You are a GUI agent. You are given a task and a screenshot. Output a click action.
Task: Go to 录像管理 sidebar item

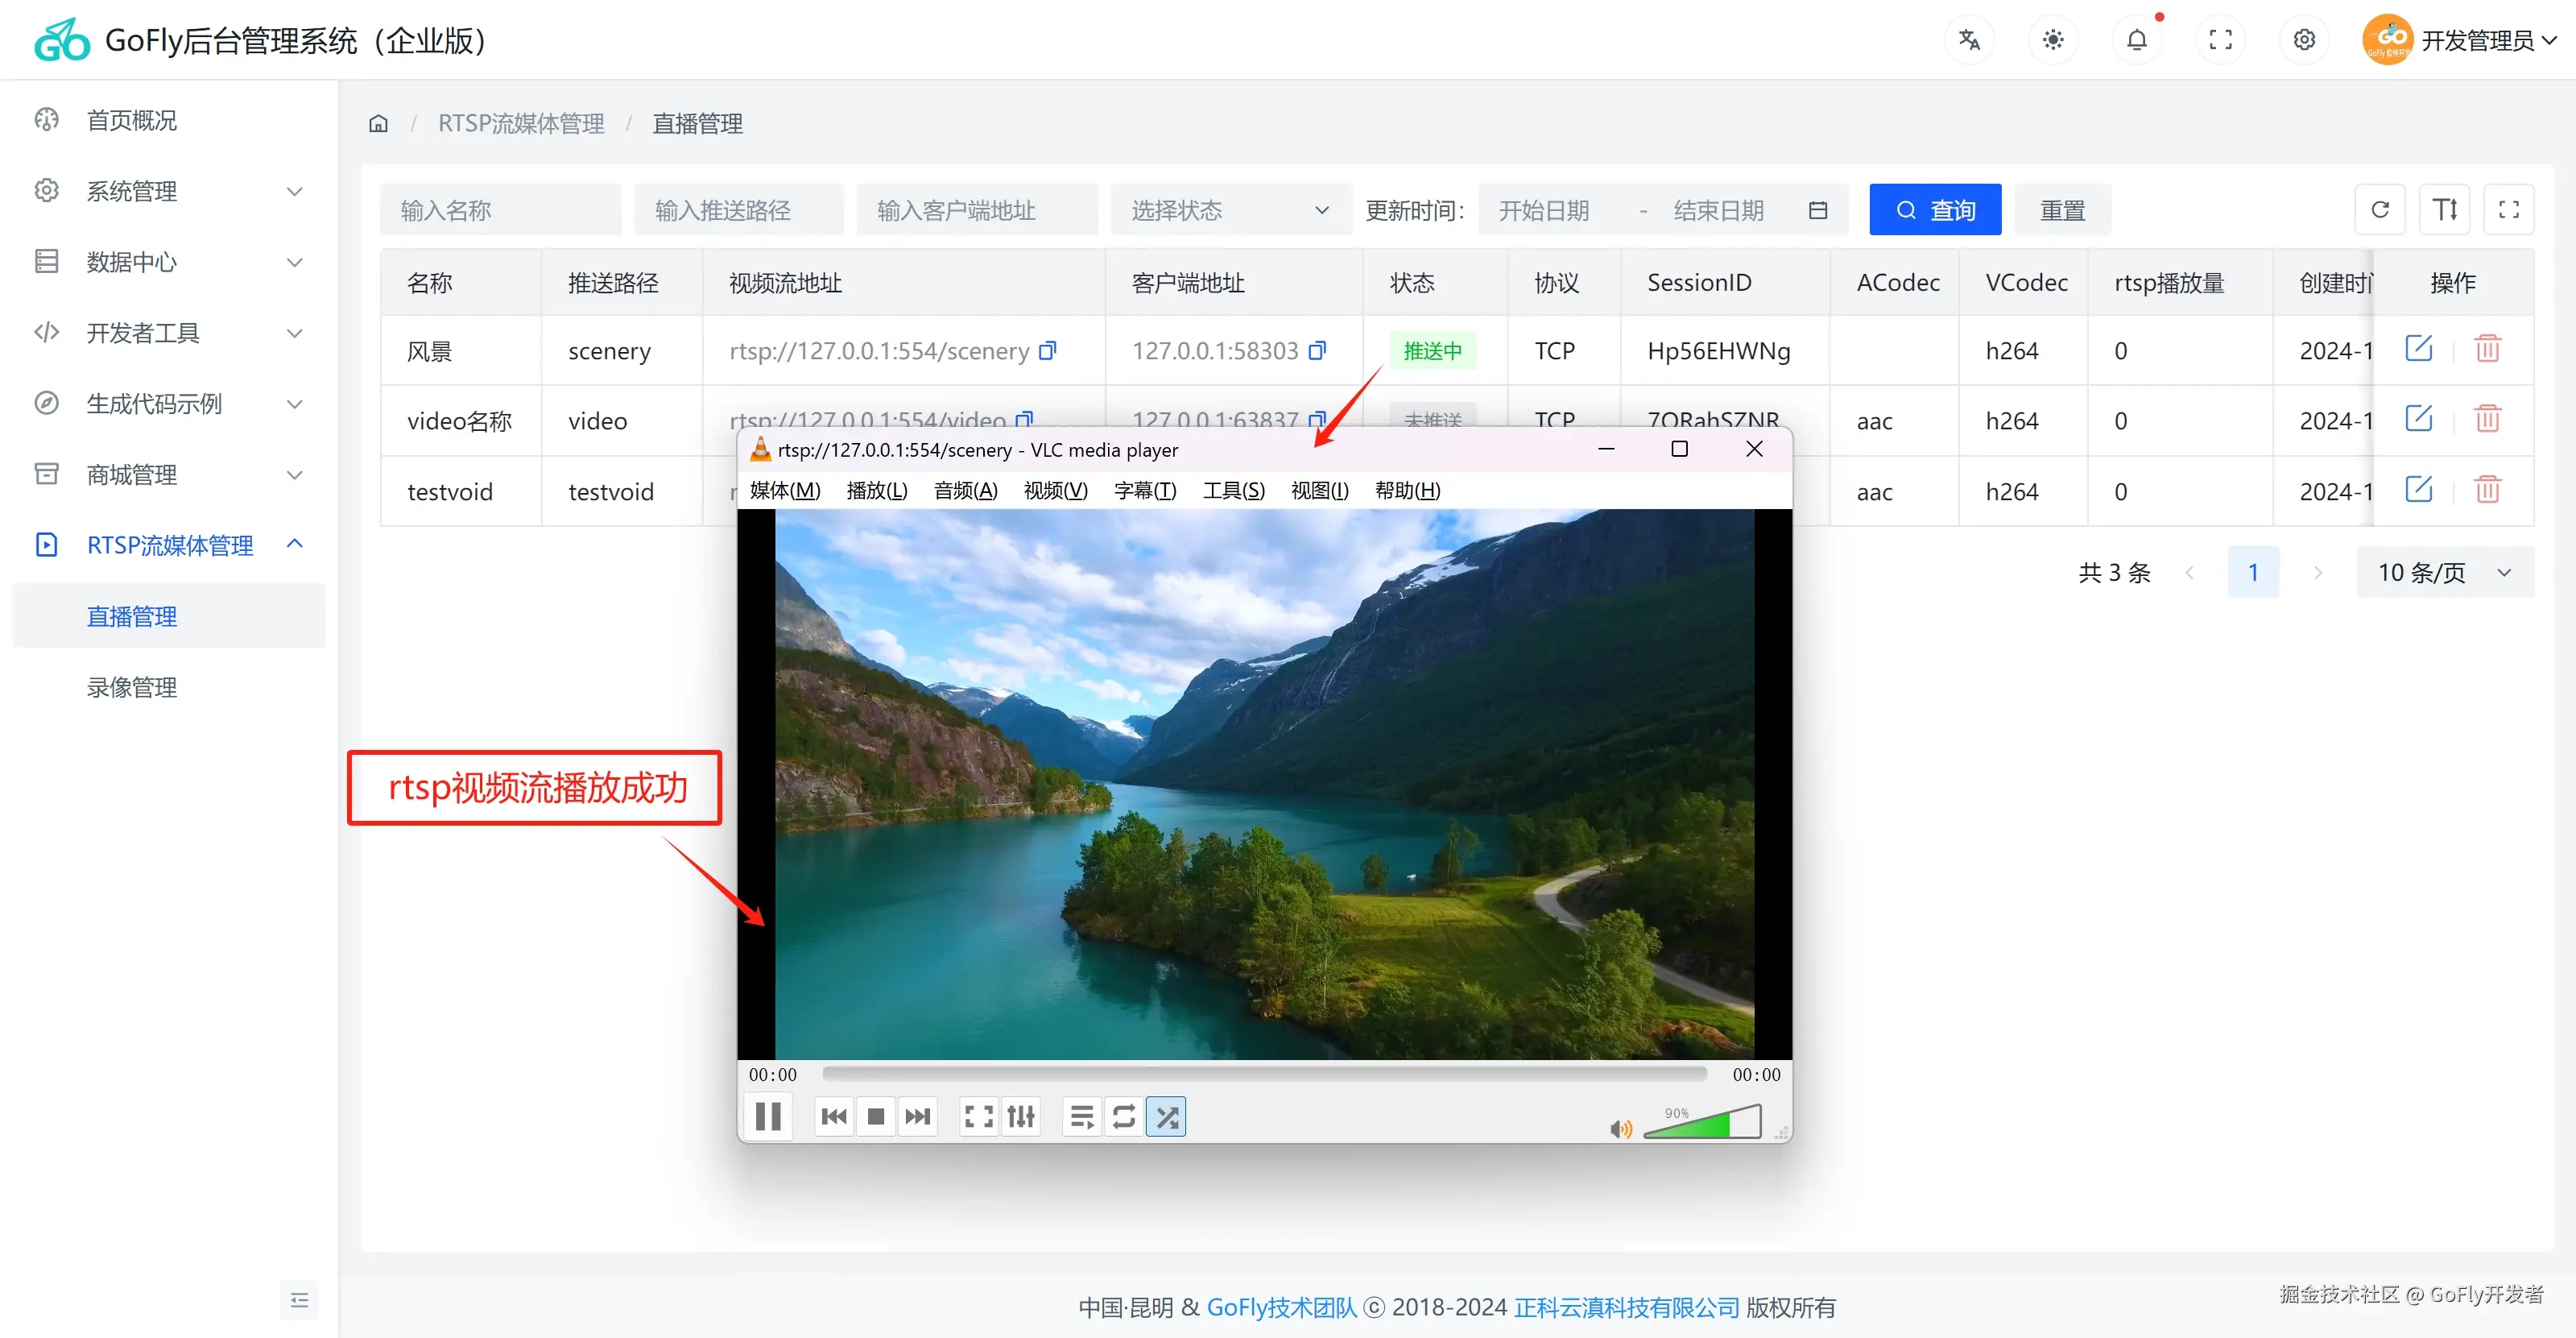click(132, 687)
